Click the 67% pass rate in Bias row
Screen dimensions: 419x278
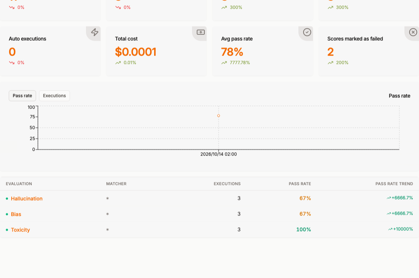point(305,214)
